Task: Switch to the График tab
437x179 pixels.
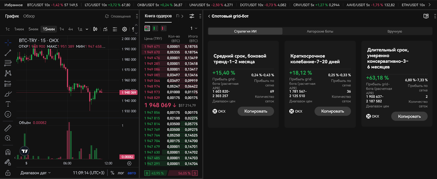Action: (x=12, y=16)
